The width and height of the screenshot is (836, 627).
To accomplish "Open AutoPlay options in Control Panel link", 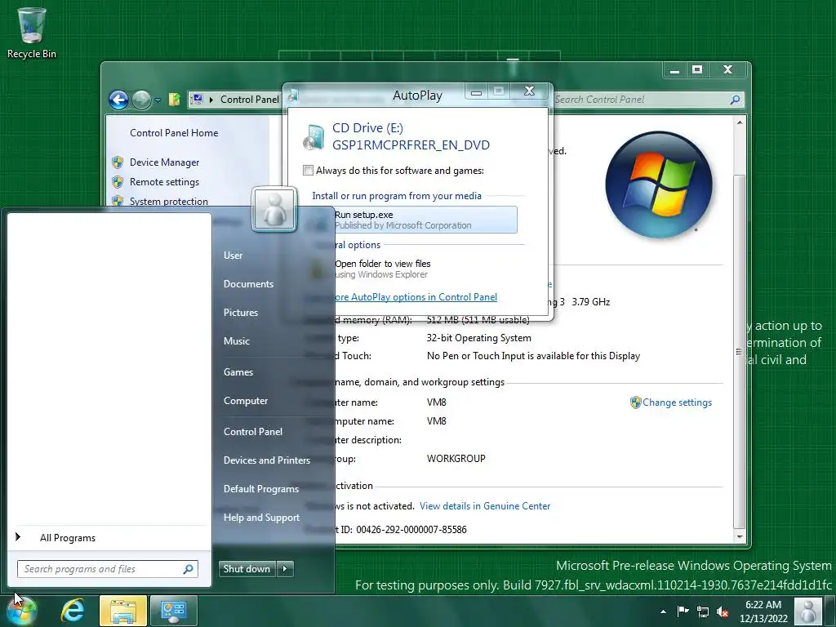I will [x=416, y=297].
